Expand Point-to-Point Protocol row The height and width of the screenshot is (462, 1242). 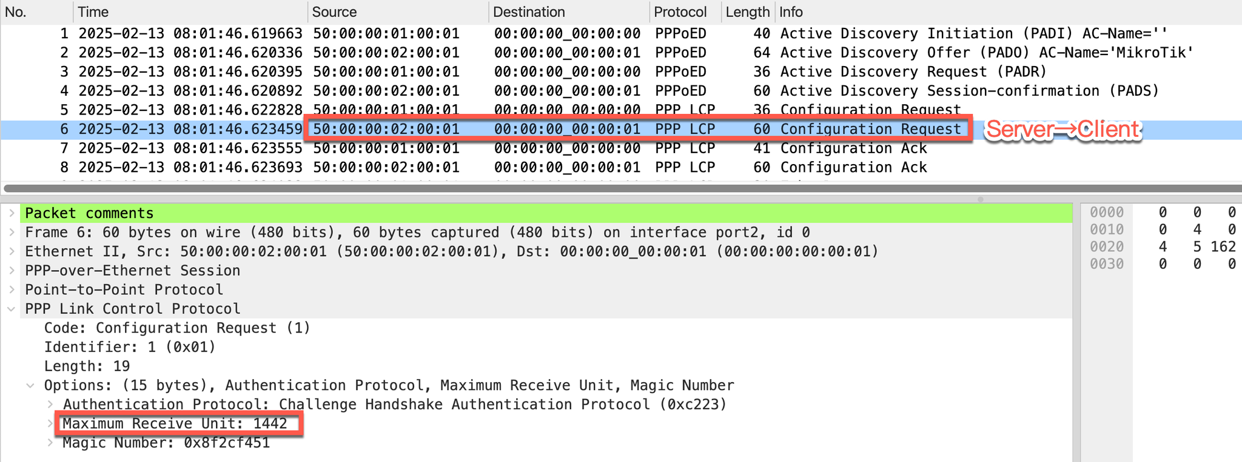(x=12, y=289)
